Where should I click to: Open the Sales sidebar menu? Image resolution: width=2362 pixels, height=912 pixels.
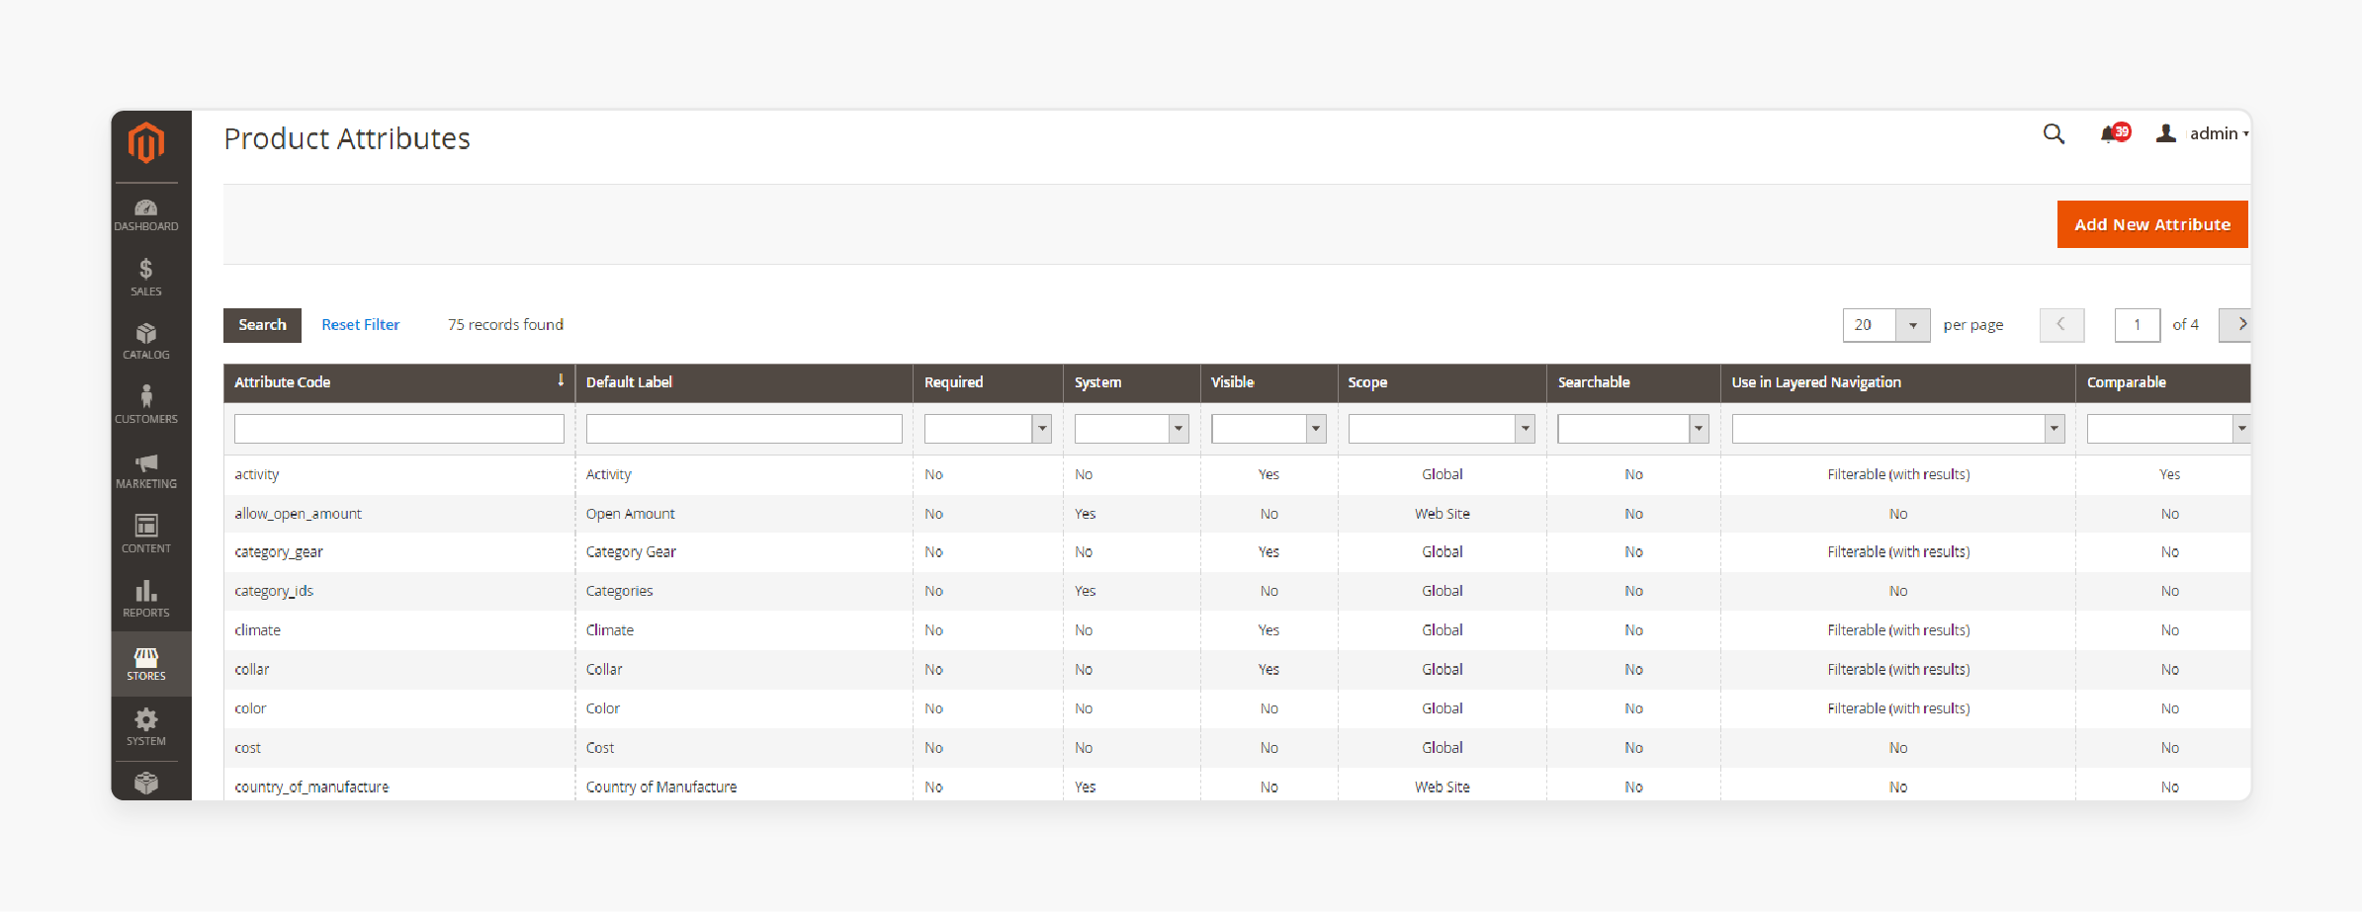coord(146,278)
